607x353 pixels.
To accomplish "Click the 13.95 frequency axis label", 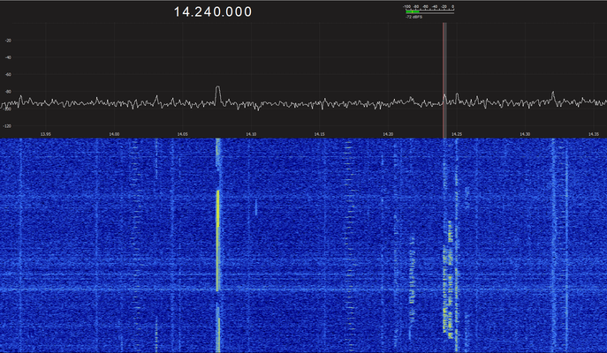I will click(x=46, y=134).
